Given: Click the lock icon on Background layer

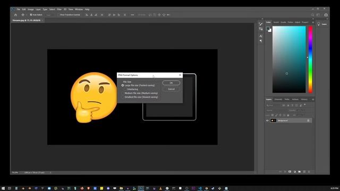Looking at the screenshot, I should point(308,120).
